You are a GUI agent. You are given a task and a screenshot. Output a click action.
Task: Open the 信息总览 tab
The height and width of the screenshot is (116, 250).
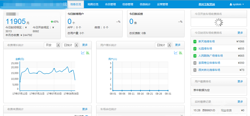click(76, 4)
